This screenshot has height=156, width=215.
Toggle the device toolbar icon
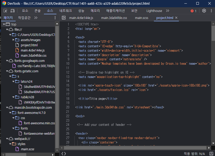12,11
